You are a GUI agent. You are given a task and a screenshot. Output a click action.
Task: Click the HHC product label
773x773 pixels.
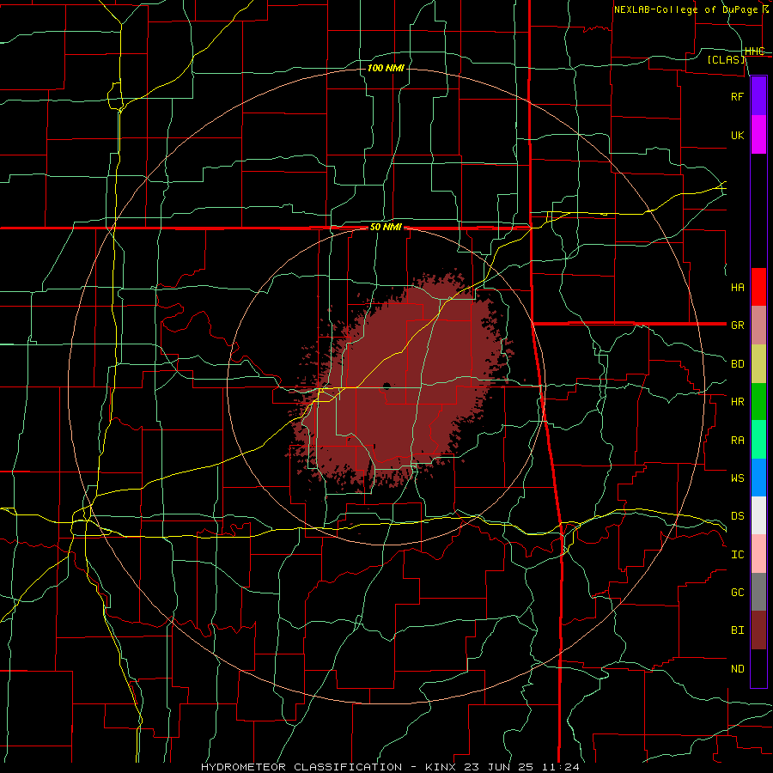[754, 52]
